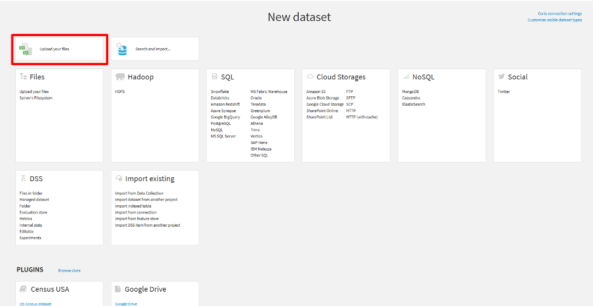Select HDFS under Hadoop
The height and width of the screenshot is (306, 593).
(x=120, y=91)
